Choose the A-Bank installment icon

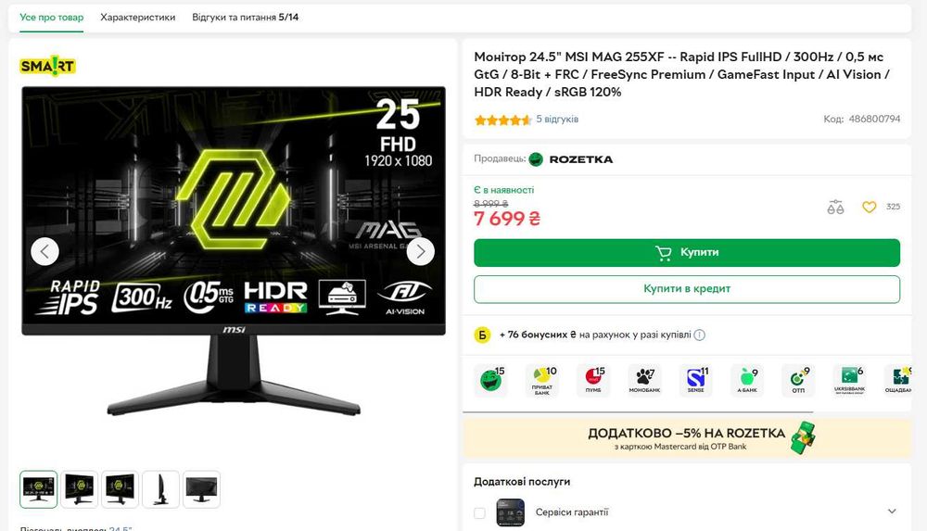(746, 380)
